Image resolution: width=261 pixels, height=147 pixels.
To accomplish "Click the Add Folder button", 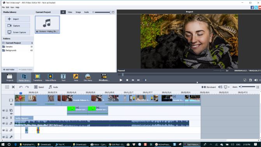I will coord(9,69).
